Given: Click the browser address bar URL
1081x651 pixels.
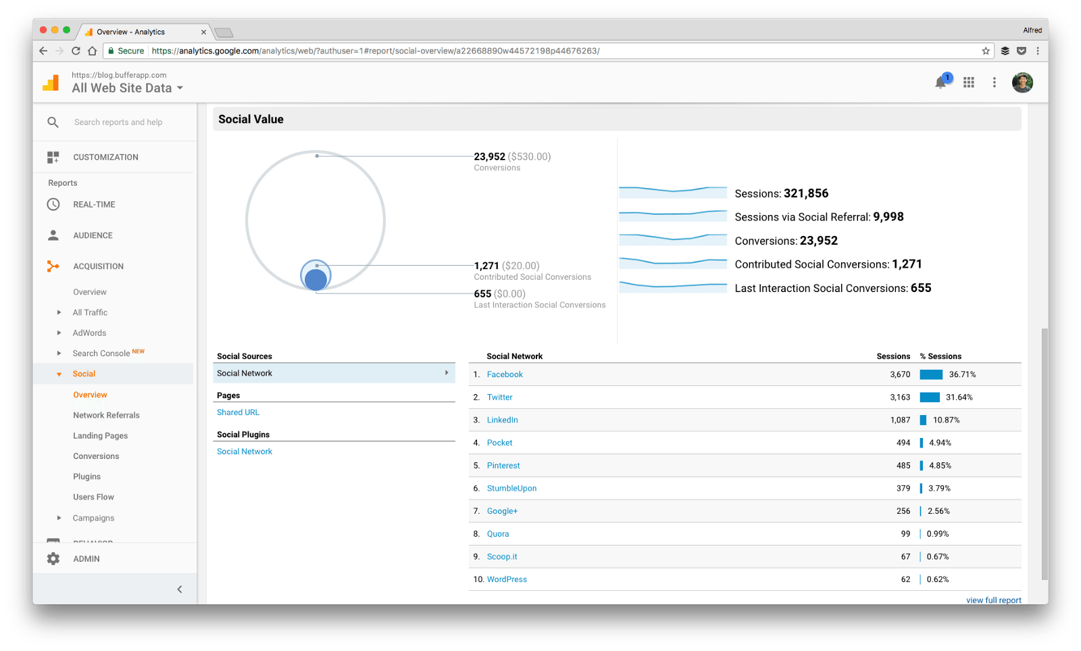Looking at the screenshot, I should 375,51.
